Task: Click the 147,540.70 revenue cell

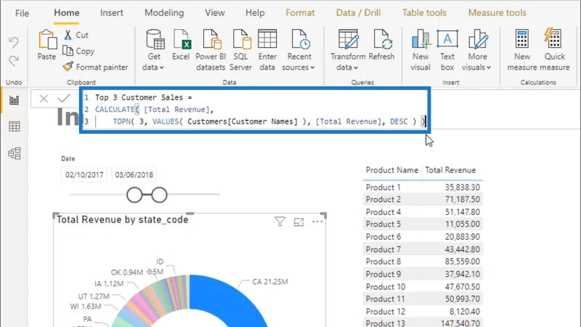Action: coord(460,323)
